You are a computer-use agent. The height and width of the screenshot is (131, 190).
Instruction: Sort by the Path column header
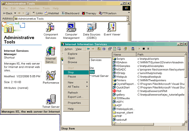point(160,54)
